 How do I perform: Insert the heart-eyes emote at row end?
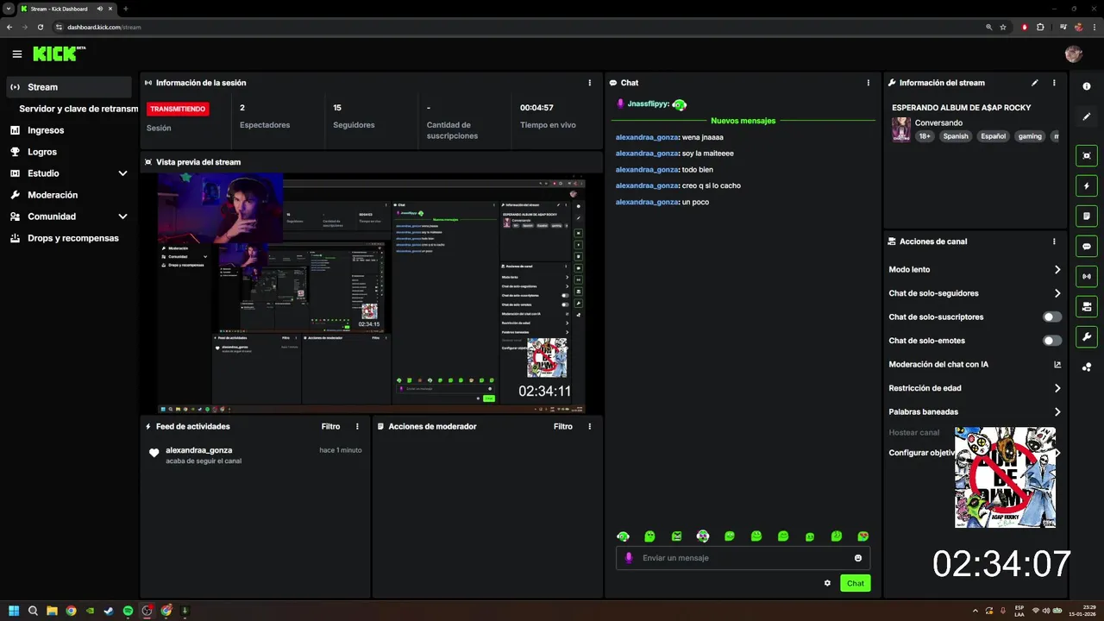tap(863, 536)
